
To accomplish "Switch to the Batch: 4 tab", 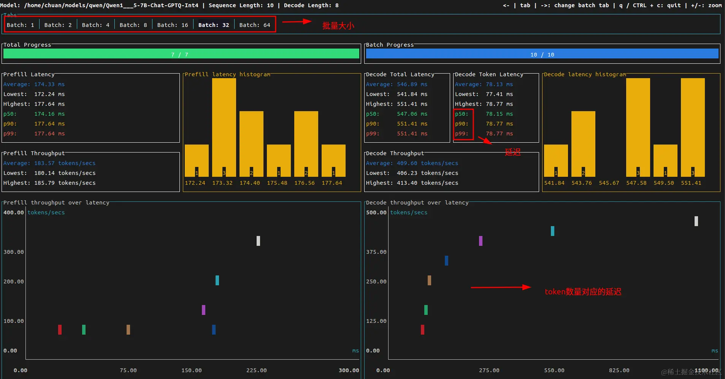I will click(x=95, y=25).
